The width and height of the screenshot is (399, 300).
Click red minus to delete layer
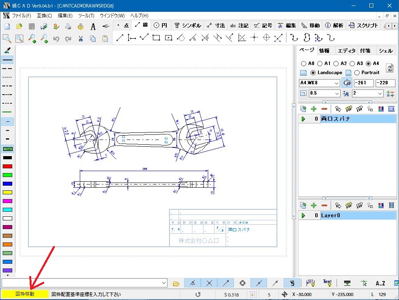(x=324, y=205)
